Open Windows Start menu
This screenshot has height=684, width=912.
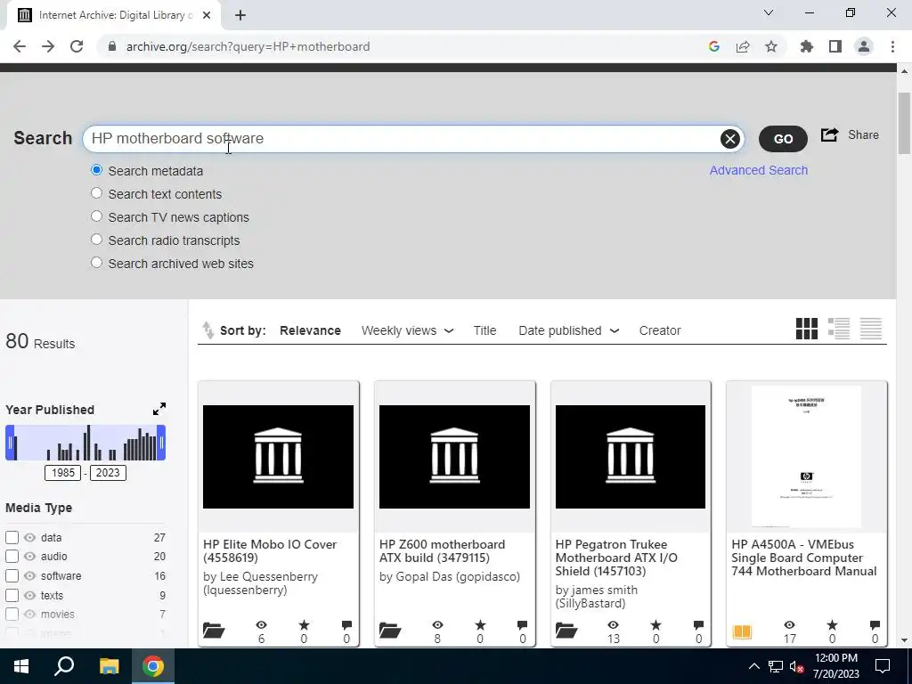point(21,666)
